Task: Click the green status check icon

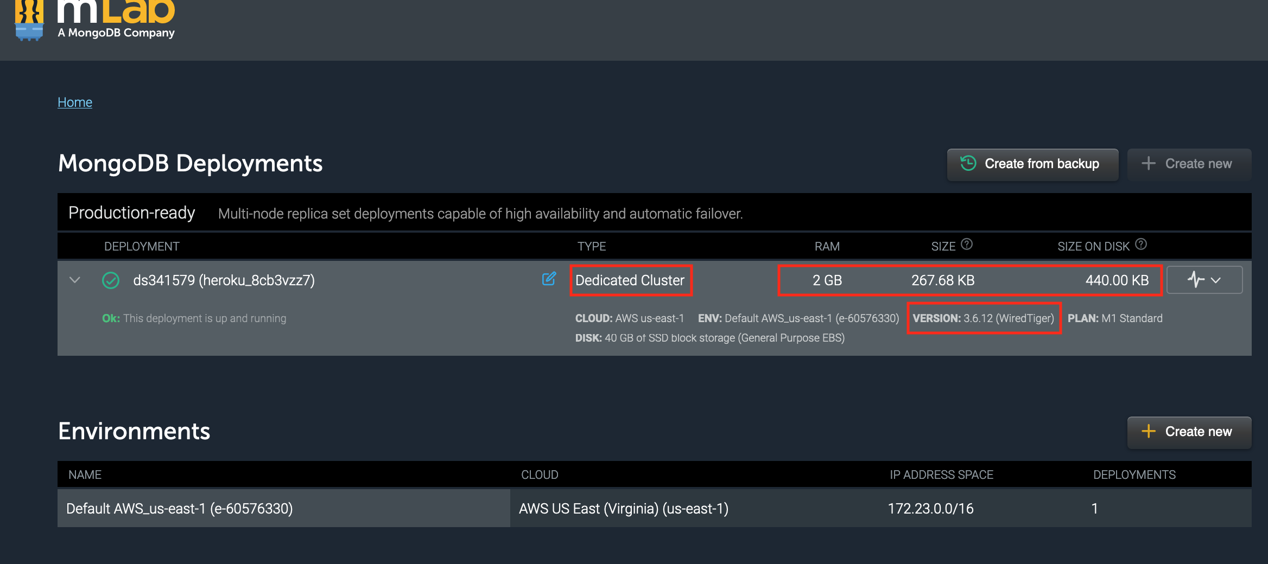Action: point(111,280)
